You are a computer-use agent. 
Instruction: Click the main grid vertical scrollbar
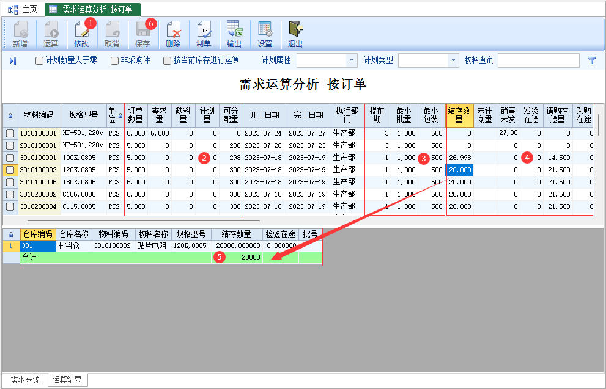[x=599, y=124]
